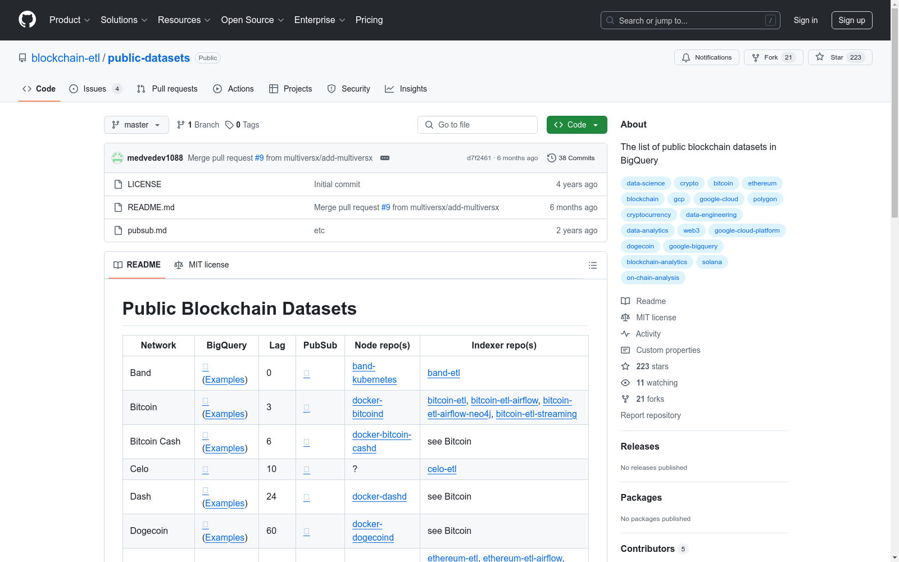
Task: Click the Sign up button
Action: pos(852,20)
